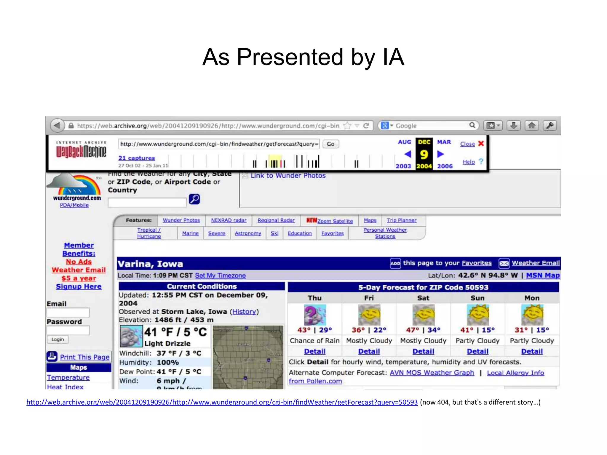This screenshot has height=455, width=607.
Task: Open the Tropical / Hurricane link
Action: [149, 233]
